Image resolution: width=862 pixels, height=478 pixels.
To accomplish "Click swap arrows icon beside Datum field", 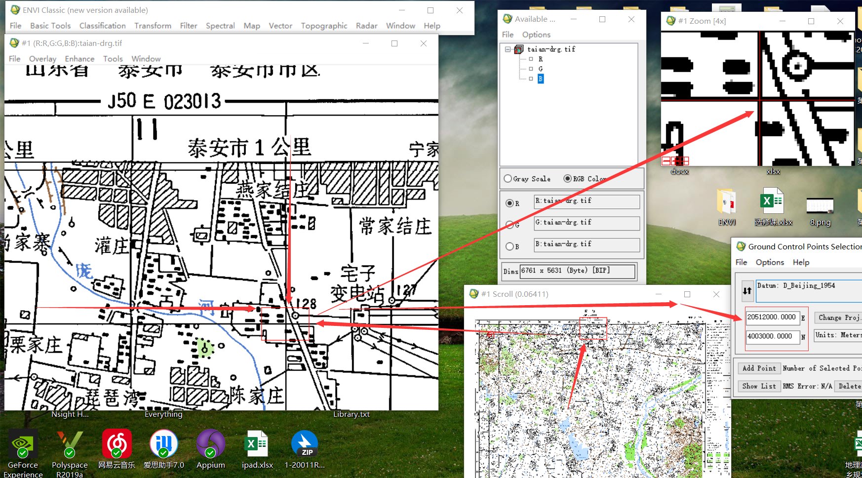I will 747,291.
